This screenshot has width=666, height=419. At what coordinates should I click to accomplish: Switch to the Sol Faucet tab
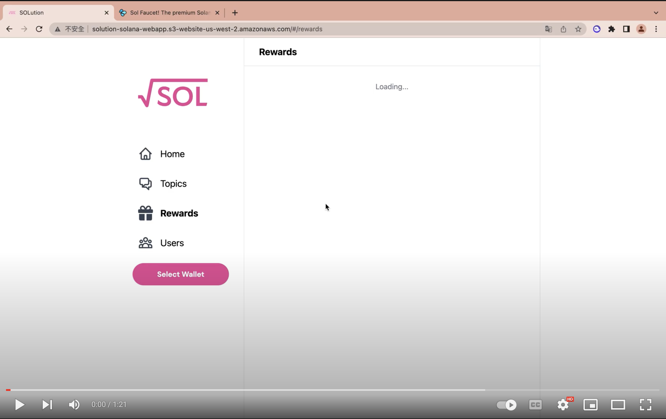[x=170, y=13]
